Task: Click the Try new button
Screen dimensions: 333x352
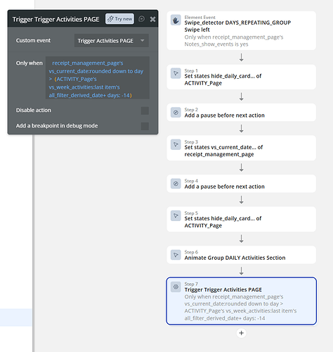Action: 119,19
